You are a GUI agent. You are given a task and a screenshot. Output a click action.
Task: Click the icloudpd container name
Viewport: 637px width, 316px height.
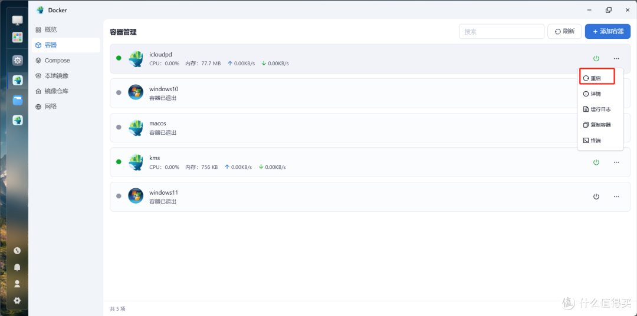[161, 54]
